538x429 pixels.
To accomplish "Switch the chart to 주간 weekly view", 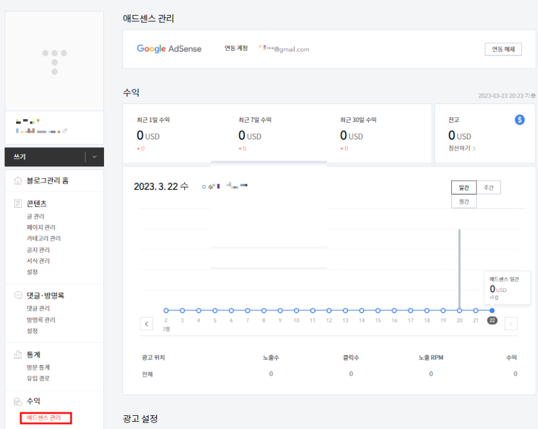I will [488, 187].
